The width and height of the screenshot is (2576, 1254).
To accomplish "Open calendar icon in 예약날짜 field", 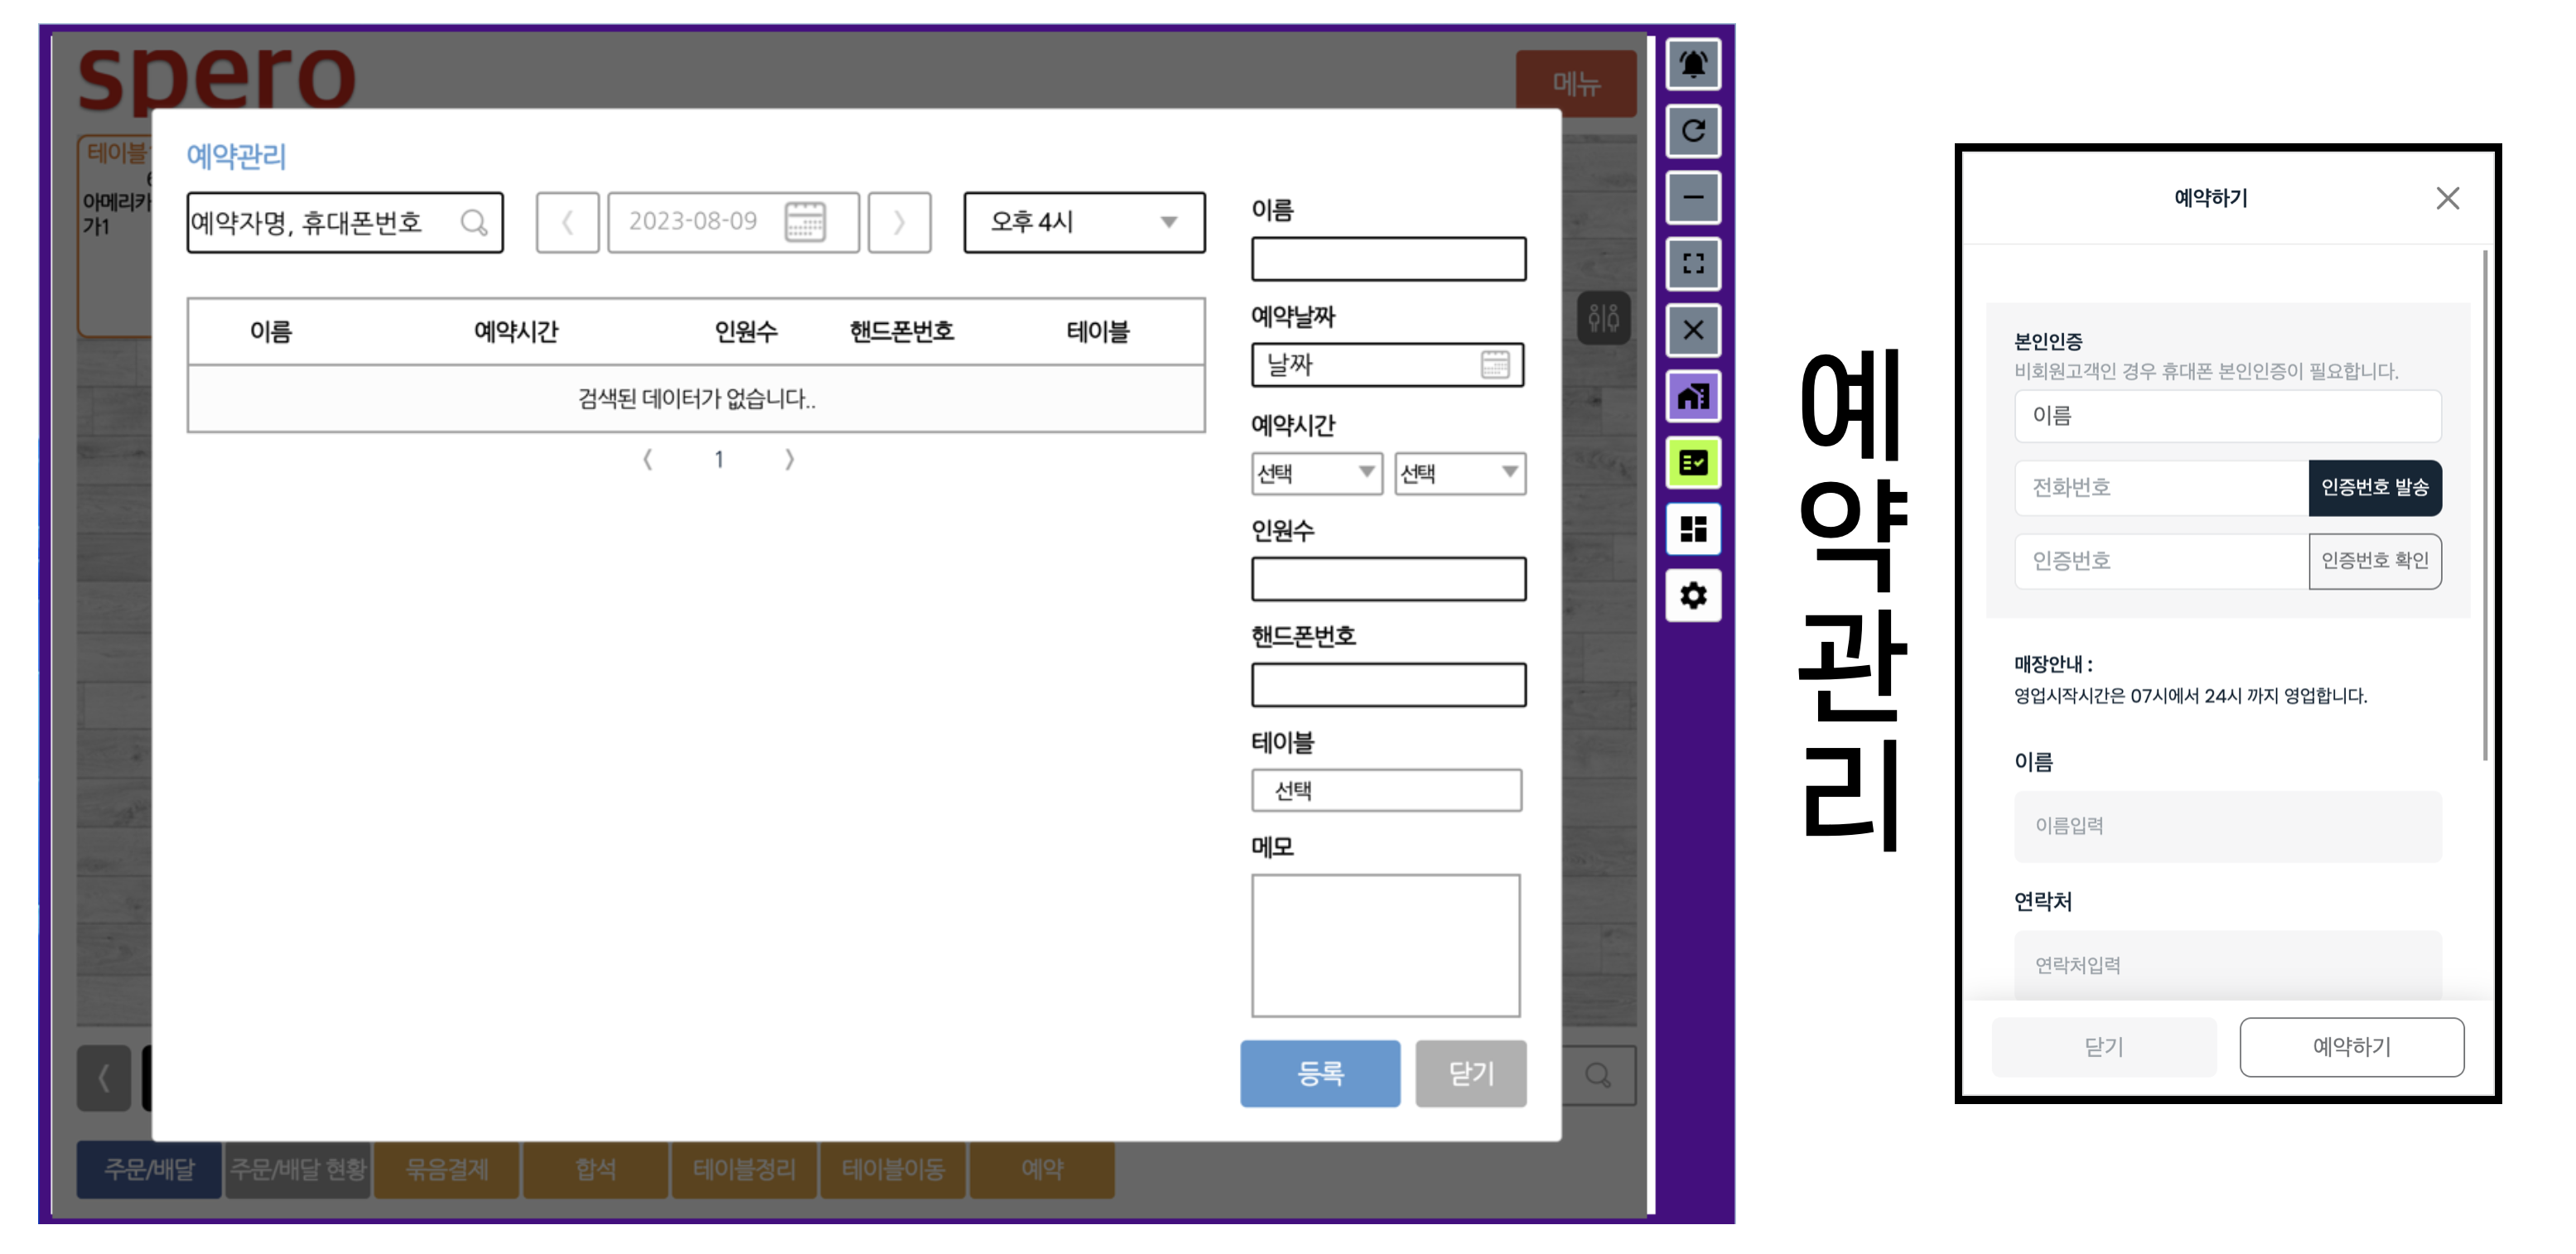I will click(x=1494, y=365).
